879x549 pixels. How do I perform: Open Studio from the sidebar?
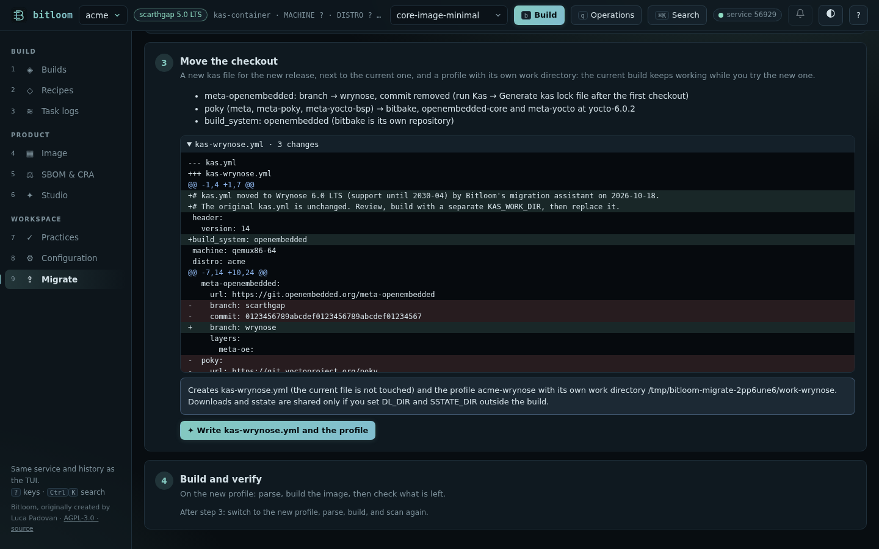pyautogui.click(x=65, y=196)
